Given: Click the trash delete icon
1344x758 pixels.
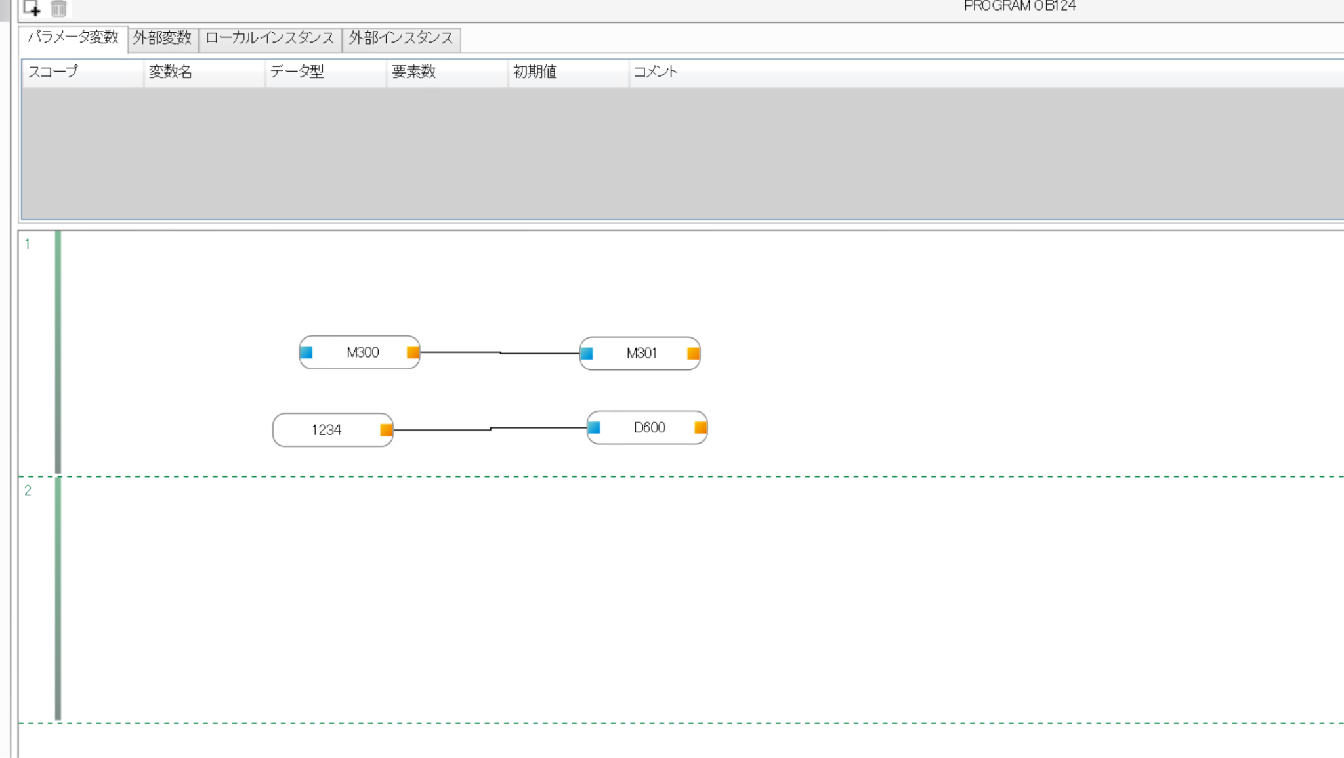Looking at the screenshot, I should click(x=58, y=8).
